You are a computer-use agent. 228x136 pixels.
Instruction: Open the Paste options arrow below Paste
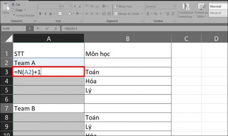(x=6, y=16)
